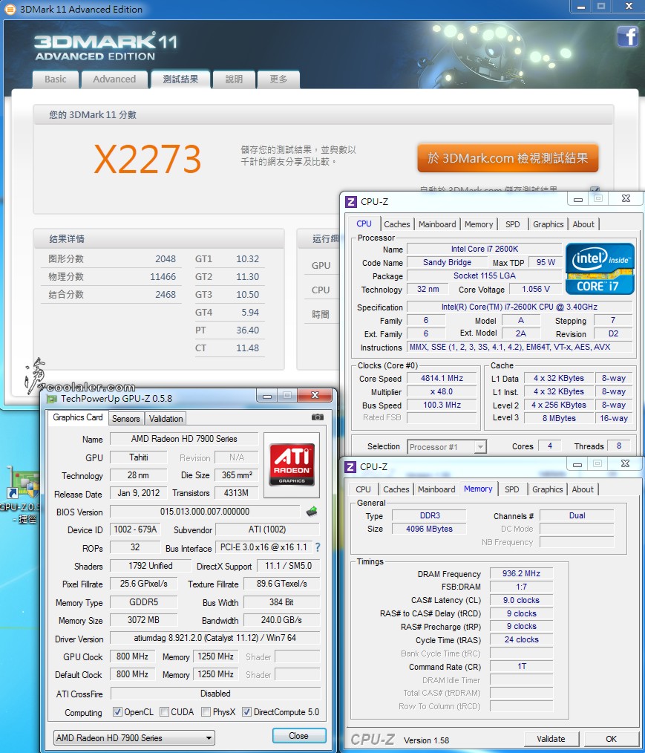Click the Package value Socket 1155 LGA
Viewport: 645px width, 753px height.
[484, 276]
